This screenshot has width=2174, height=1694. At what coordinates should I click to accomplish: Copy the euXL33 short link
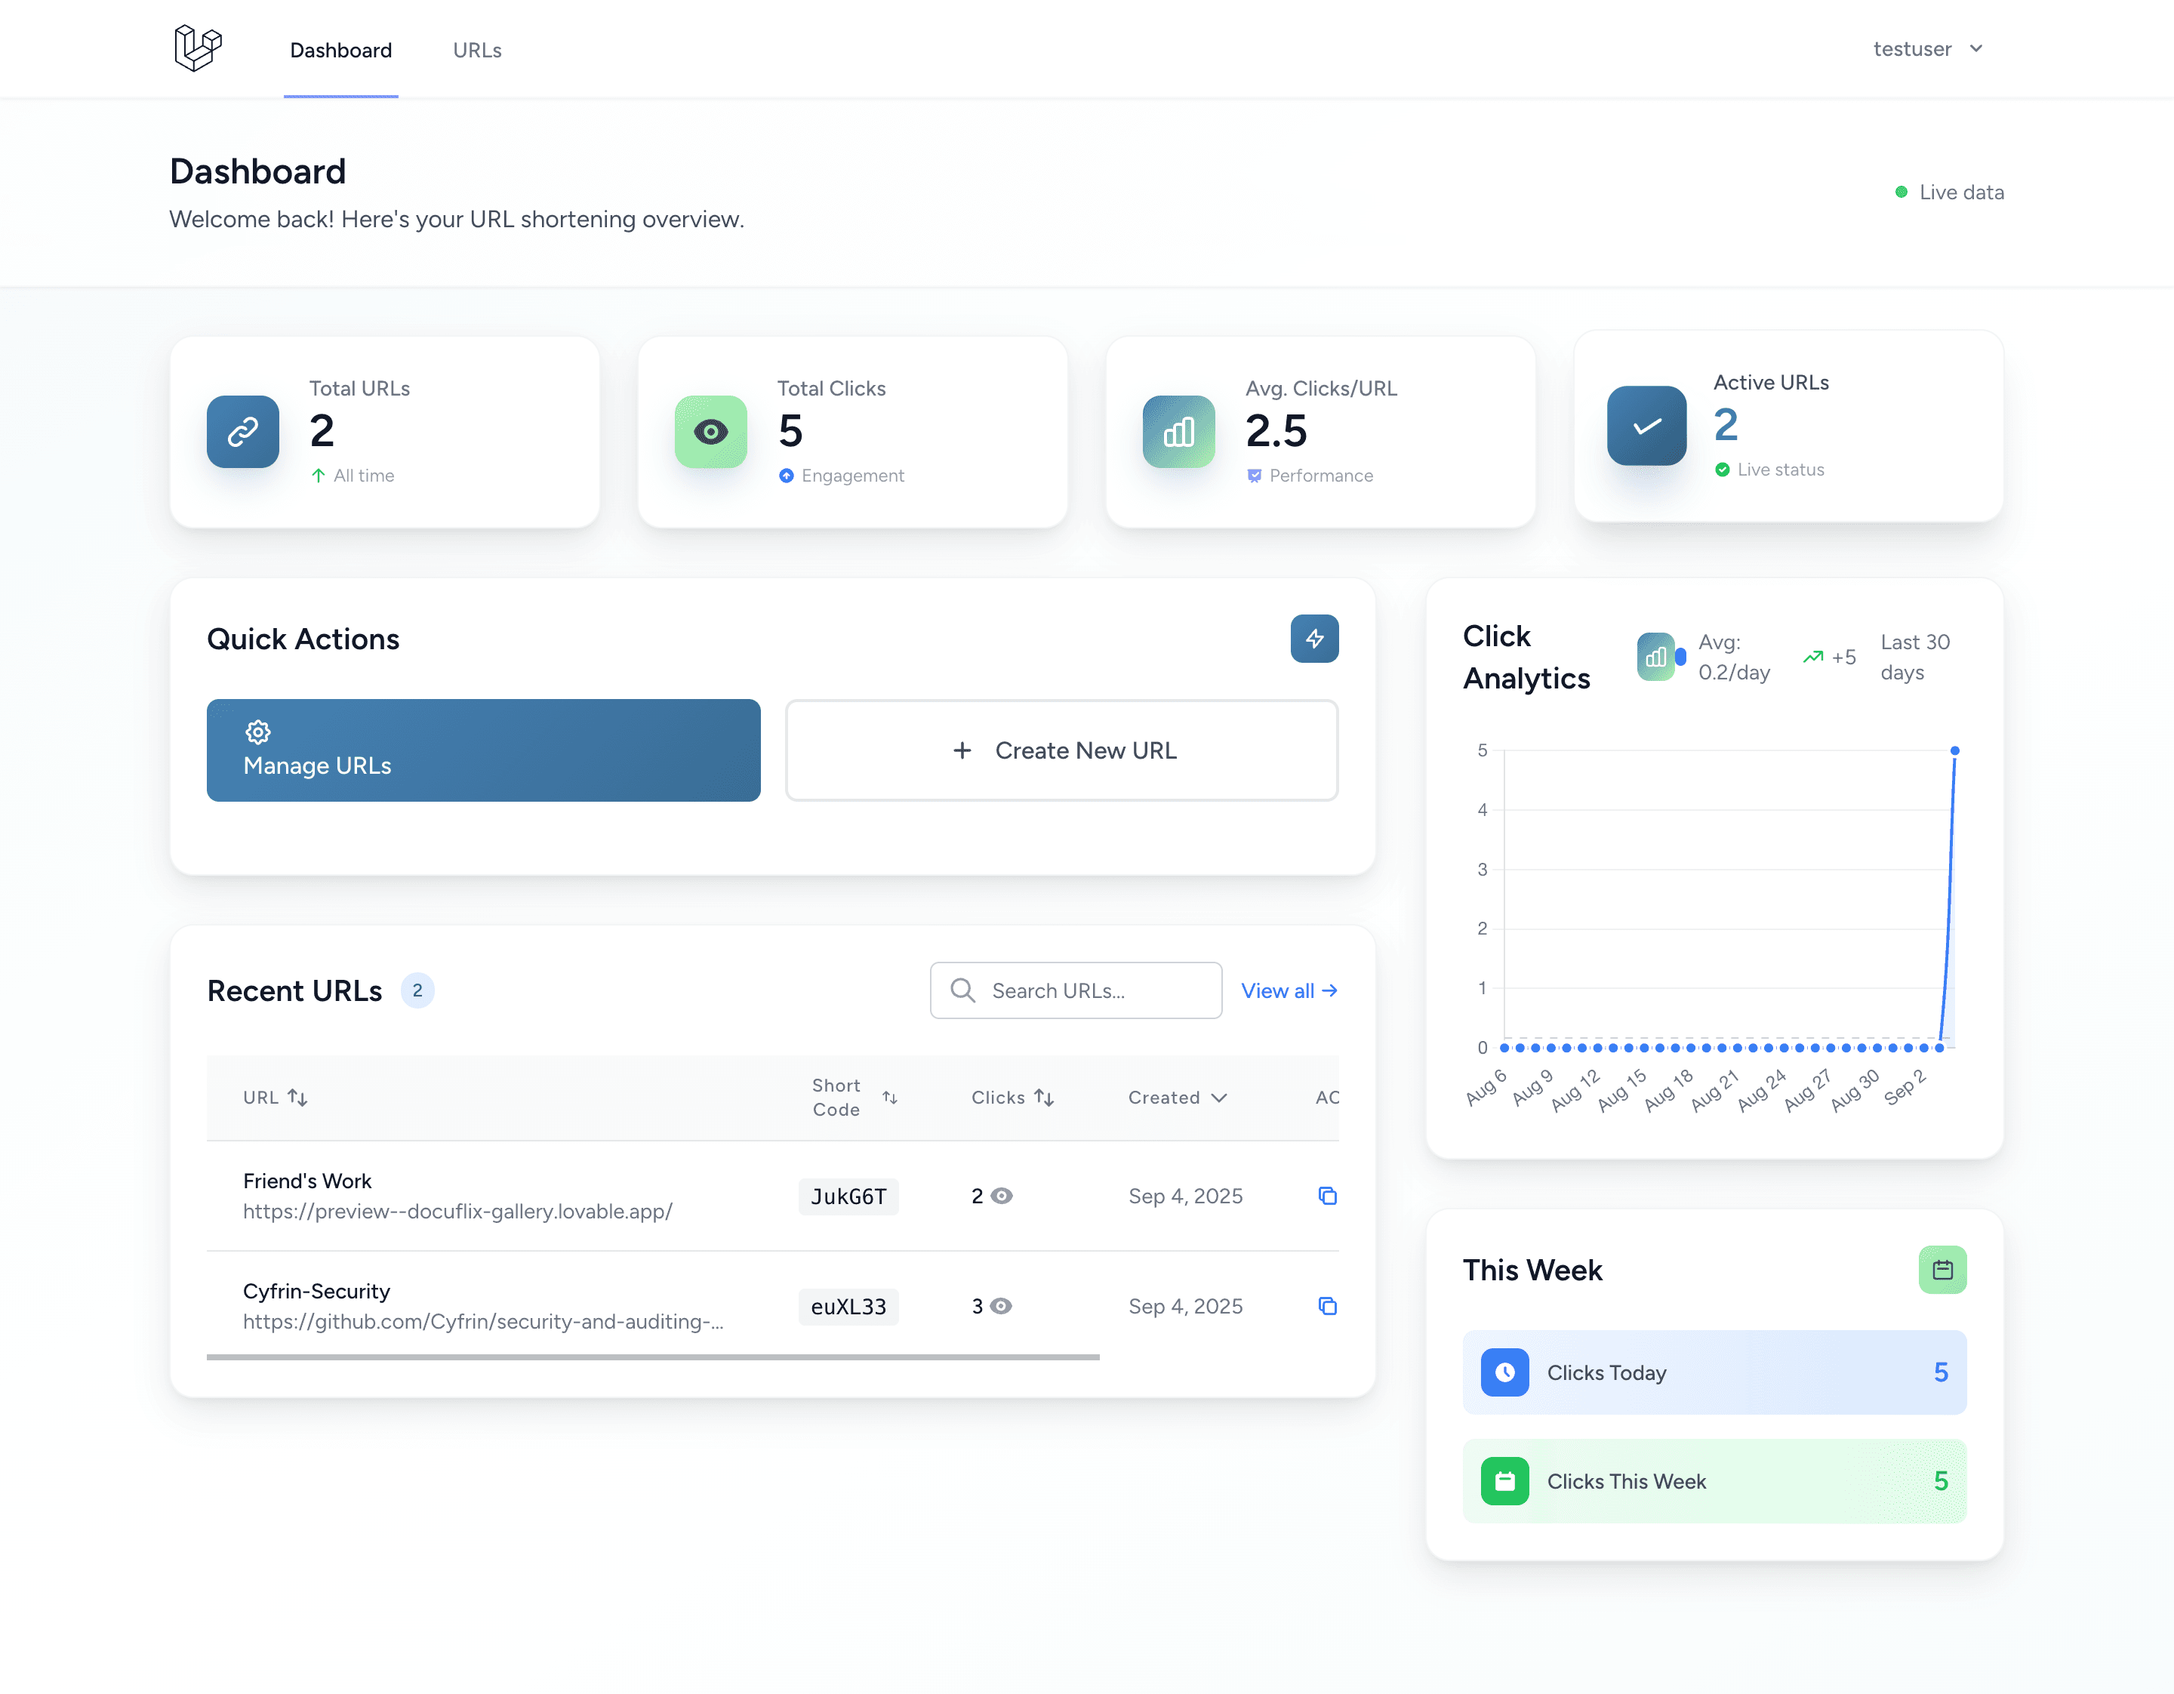pos(1327,1306)
